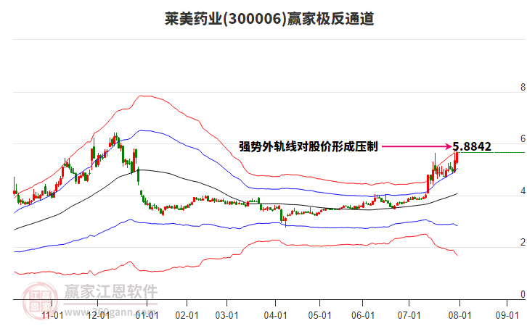Click the 03-01 date label
Screen dimensions: 527x326
(x=227, y=316)
